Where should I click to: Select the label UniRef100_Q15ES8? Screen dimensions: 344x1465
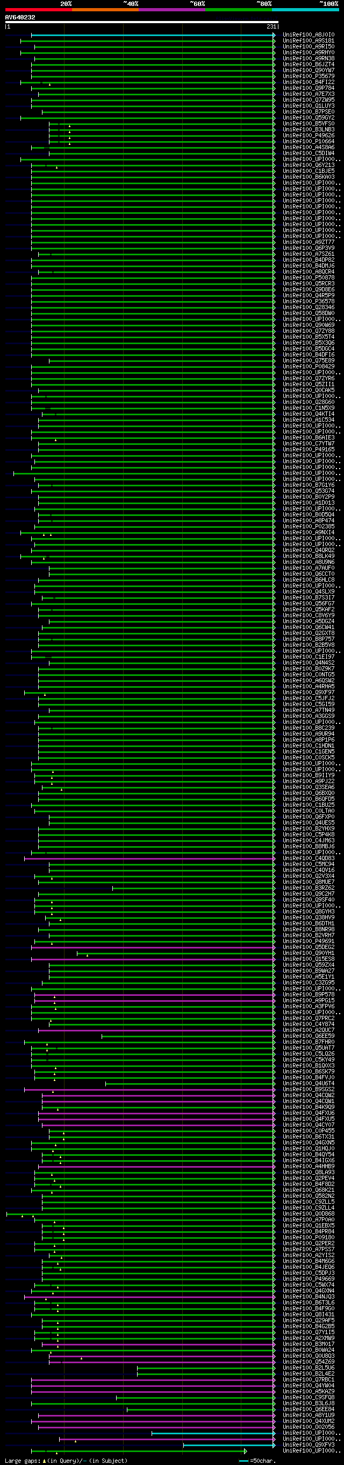(309, 959)
